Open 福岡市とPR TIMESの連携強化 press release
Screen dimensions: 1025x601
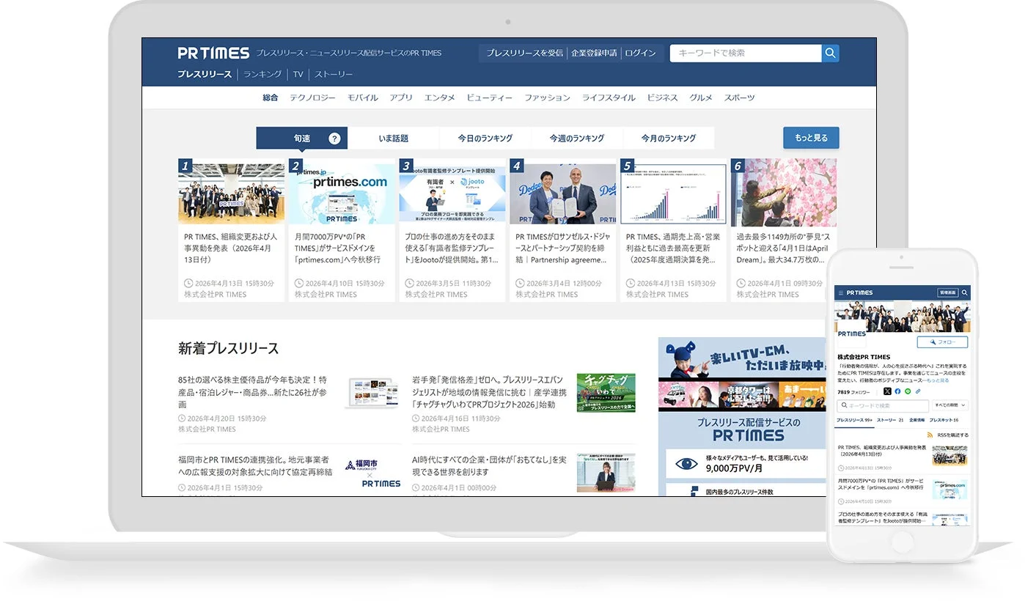point(255,466)
